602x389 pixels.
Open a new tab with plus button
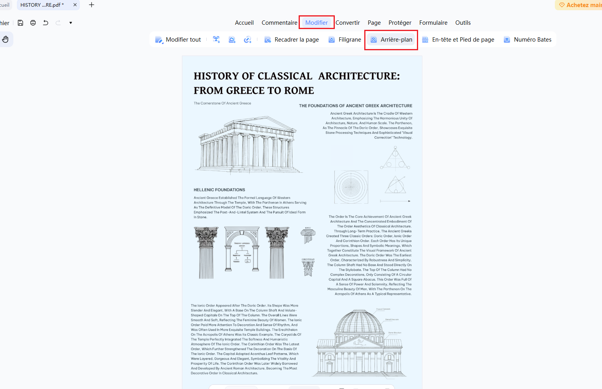pos(92,5)
